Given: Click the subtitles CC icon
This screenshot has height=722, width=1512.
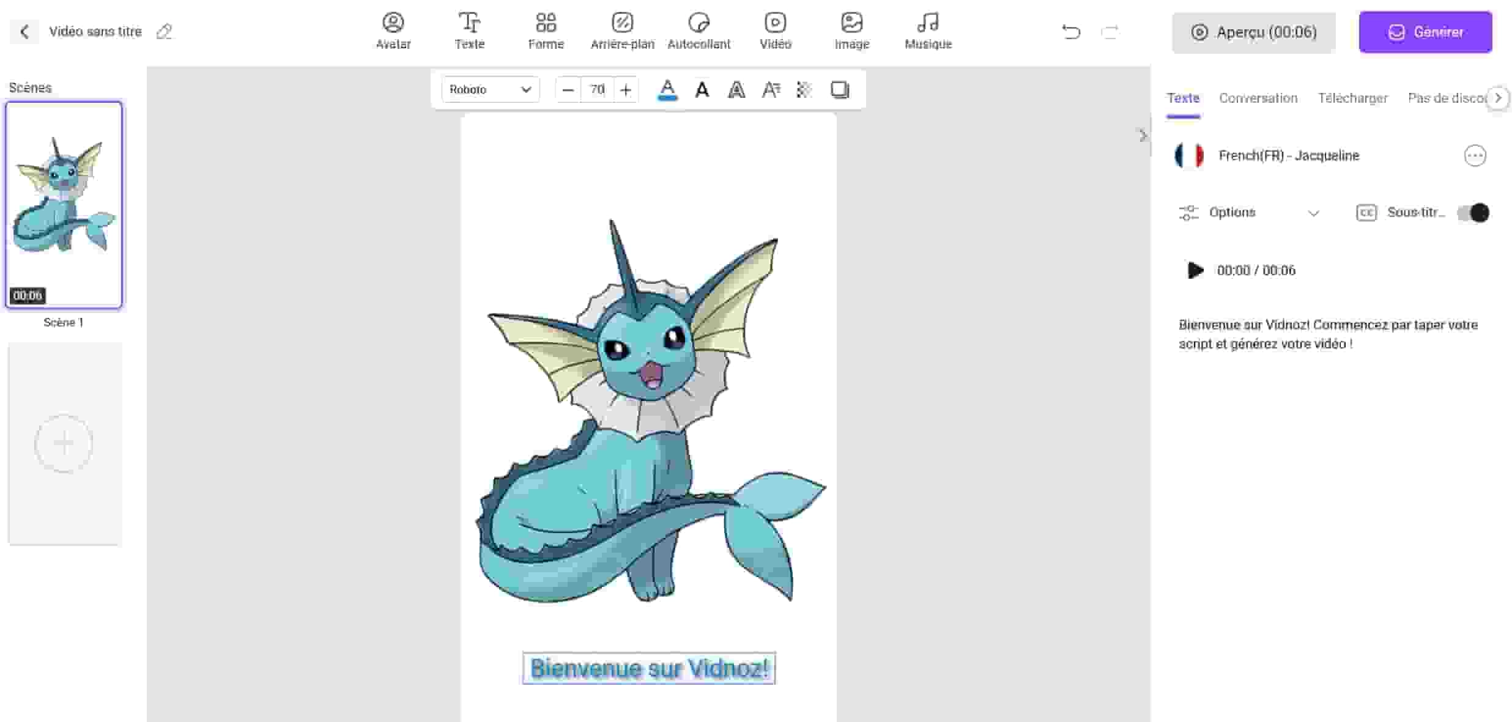Looking at the screenshot, I should pyautogui.click(x=1366, y=213).
